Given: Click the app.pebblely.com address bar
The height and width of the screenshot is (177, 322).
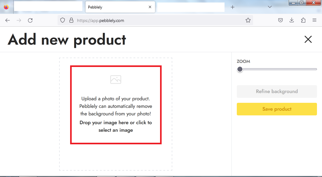Looking at the screenshot, I should click(x=157, y=20).
